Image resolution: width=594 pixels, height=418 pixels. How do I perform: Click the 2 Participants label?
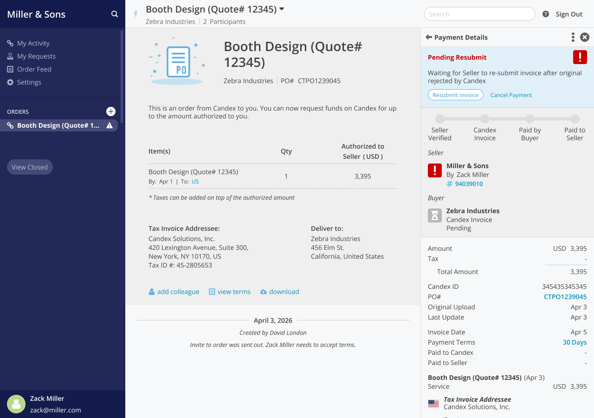[x=224, y=21]
